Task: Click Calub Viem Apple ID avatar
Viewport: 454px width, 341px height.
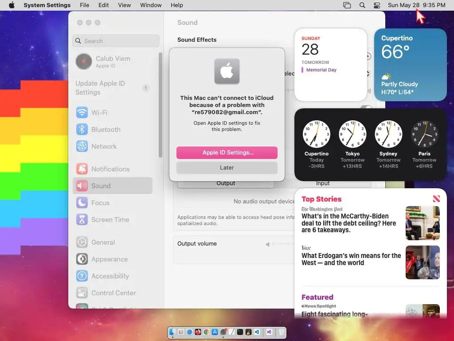Action: click(84, 61)
